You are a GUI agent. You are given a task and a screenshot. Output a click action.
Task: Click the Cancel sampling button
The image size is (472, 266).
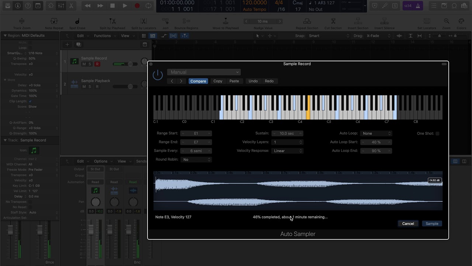pyautogui.click(x=408, y=224)
